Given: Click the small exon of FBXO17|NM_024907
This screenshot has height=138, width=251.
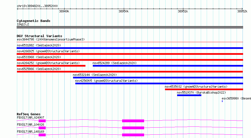Looking at the screenshot, I should click(x=42, y=121).
